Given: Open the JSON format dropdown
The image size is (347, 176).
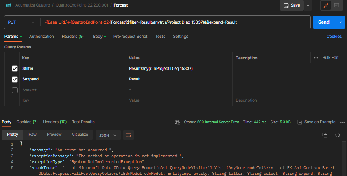Looking at the screenshot, I should (x=108, y=135).
